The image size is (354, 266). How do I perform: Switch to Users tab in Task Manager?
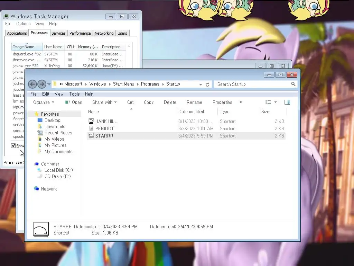(x=122, y=33)
